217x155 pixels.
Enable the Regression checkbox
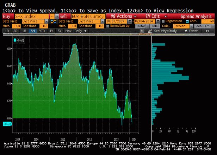163,21
